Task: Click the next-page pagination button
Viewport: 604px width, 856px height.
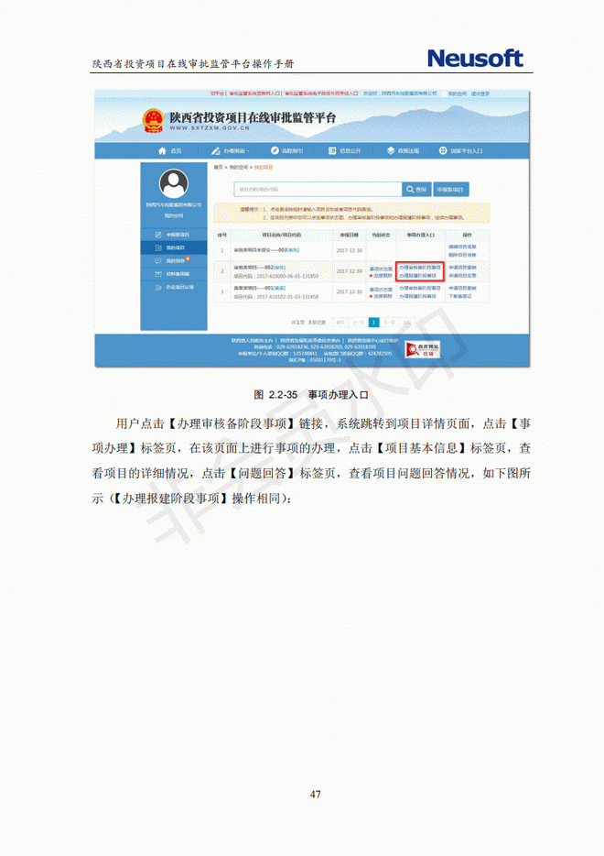Action: click(389, 322)
